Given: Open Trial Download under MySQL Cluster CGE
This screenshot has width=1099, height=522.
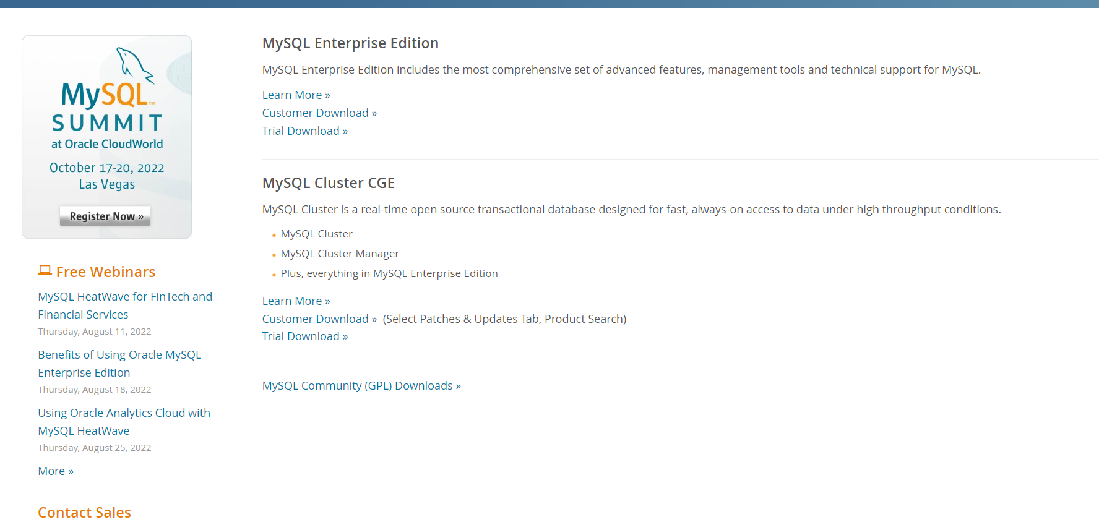Looking at the screenshot, I should [x=305, y=336].
